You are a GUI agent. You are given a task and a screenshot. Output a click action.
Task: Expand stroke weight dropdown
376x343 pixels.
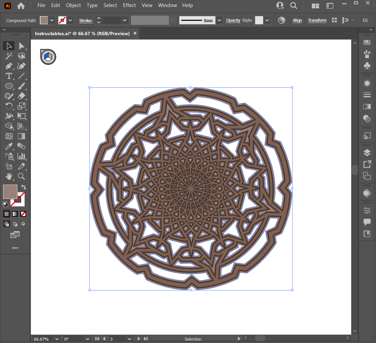click(x=125, y=20)
